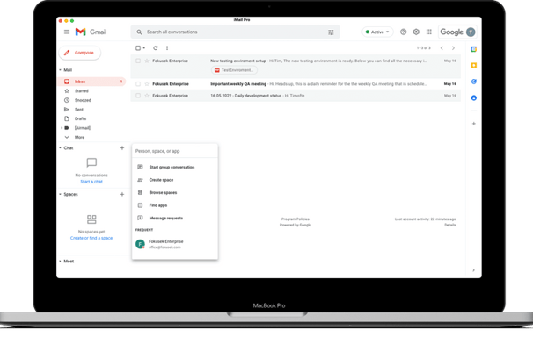Screen dimensions: 533x337
Task: Go to the older messages arrow
Action: point(453,48)
